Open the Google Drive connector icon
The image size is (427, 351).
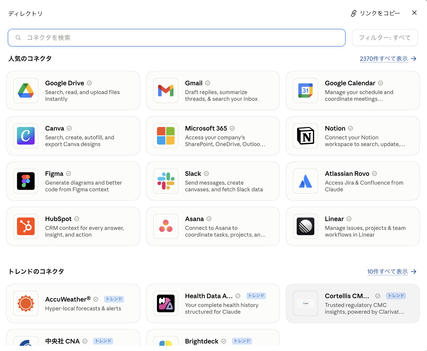(26, 90)
